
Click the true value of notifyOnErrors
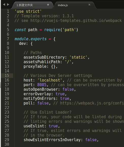65,99
